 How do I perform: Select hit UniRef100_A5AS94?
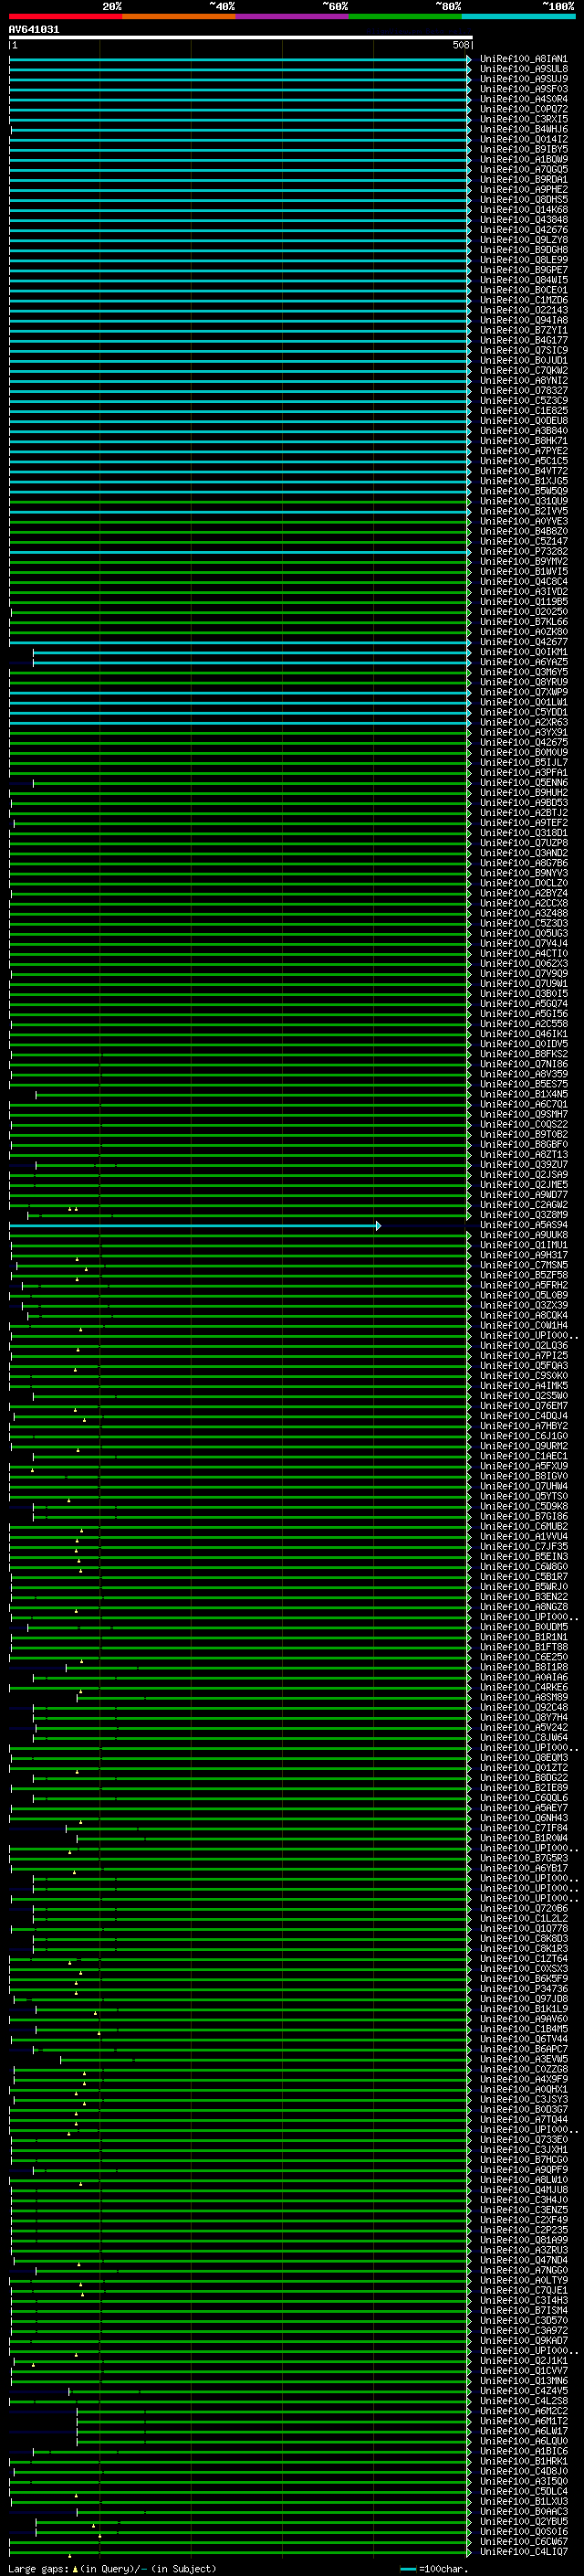click(x=523, y=1225)
